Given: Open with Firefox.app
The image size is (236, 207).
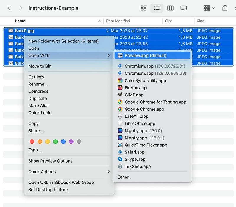Looking at the screenshot, I should tap(135, 88).
